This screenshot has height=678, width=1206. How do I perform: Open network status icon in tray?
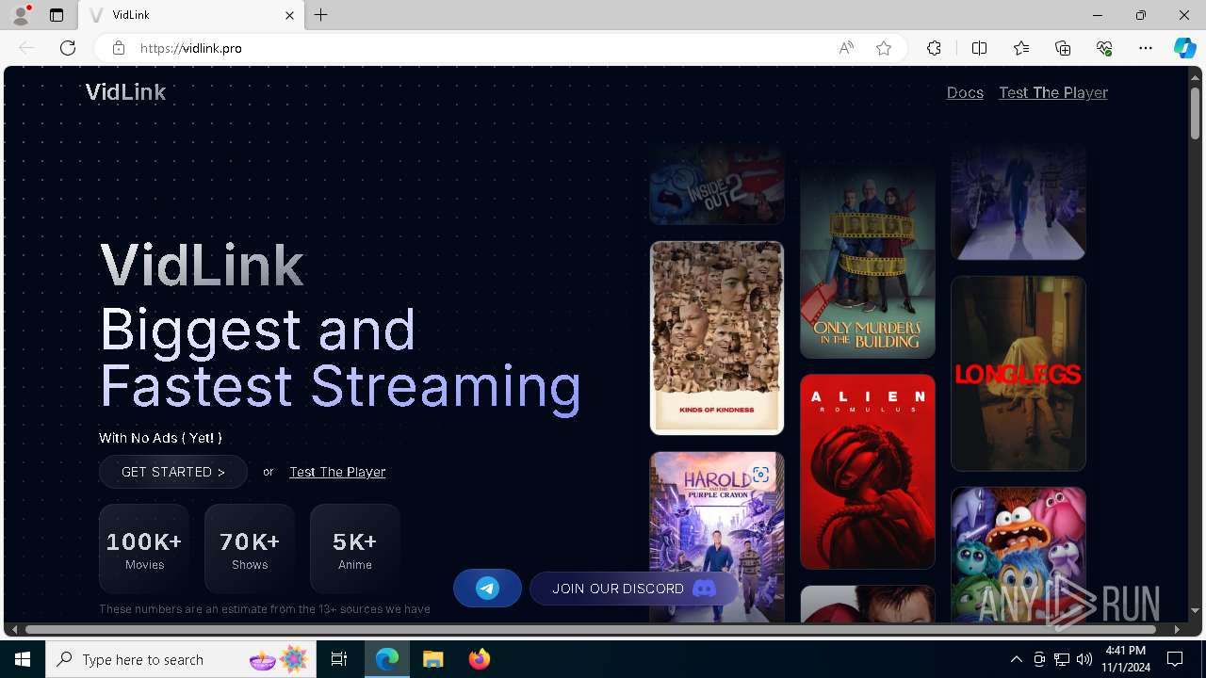pos(1062,659)
